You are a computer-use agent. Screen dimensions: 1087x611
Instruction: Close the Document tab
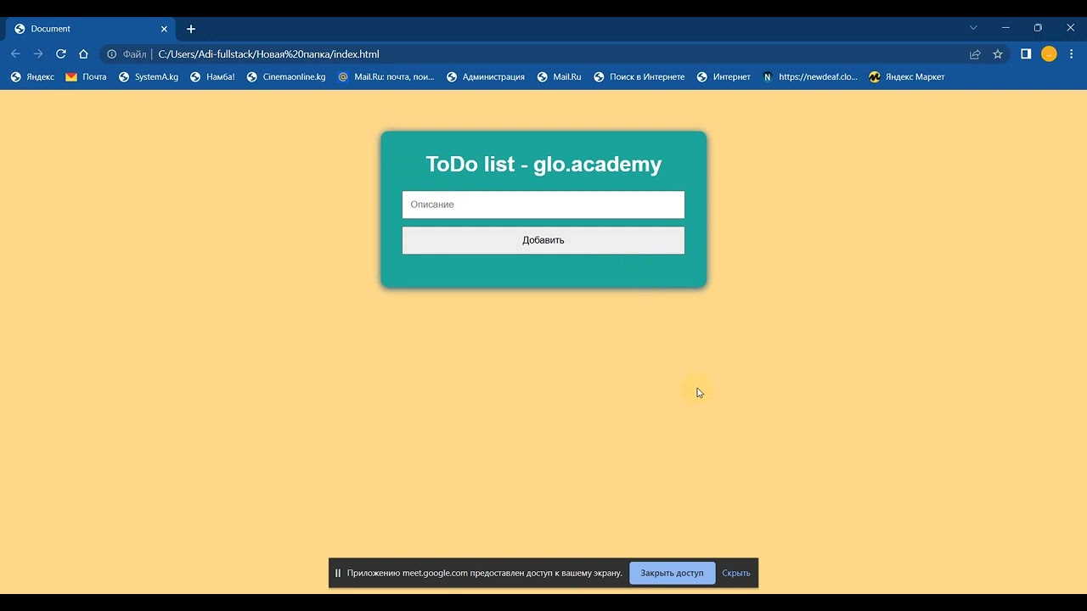[x=164, y=29]
